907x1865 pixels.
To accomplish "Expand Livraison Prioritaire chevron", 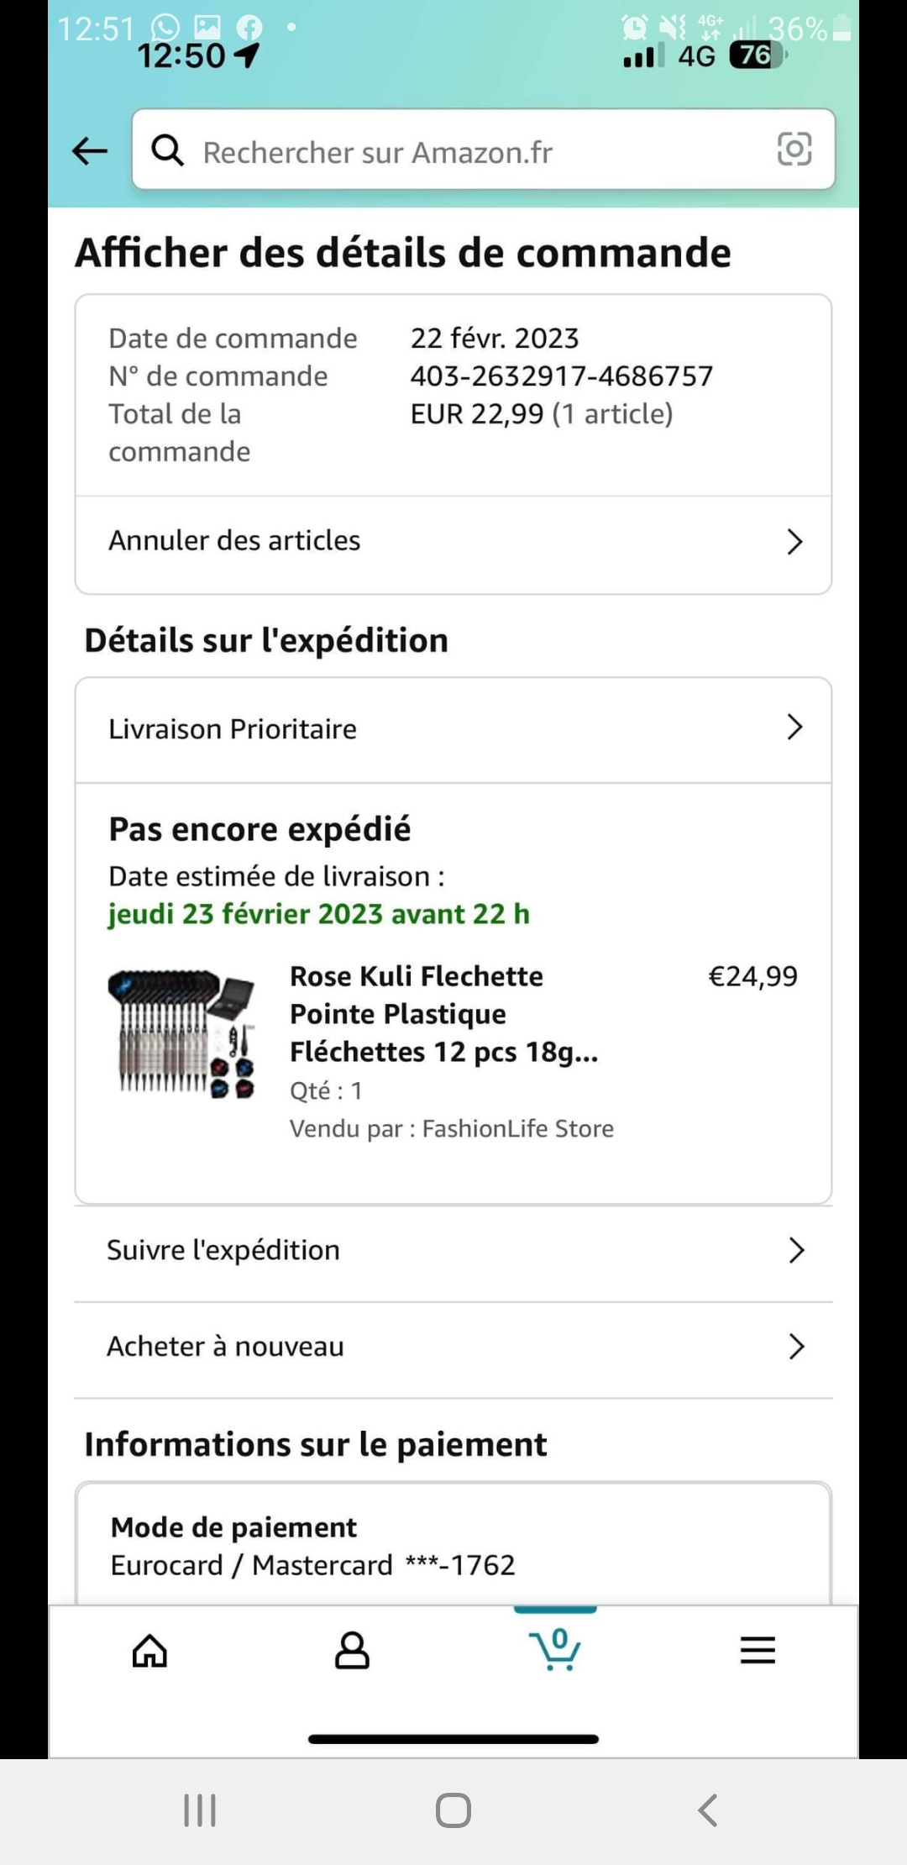I will (x=794, y=728).
